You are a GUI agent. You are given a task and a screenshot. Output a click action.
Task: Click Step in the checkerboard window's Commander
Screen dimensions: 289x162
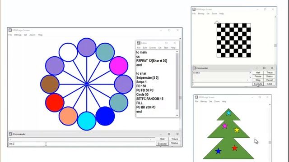click(258, 80)
